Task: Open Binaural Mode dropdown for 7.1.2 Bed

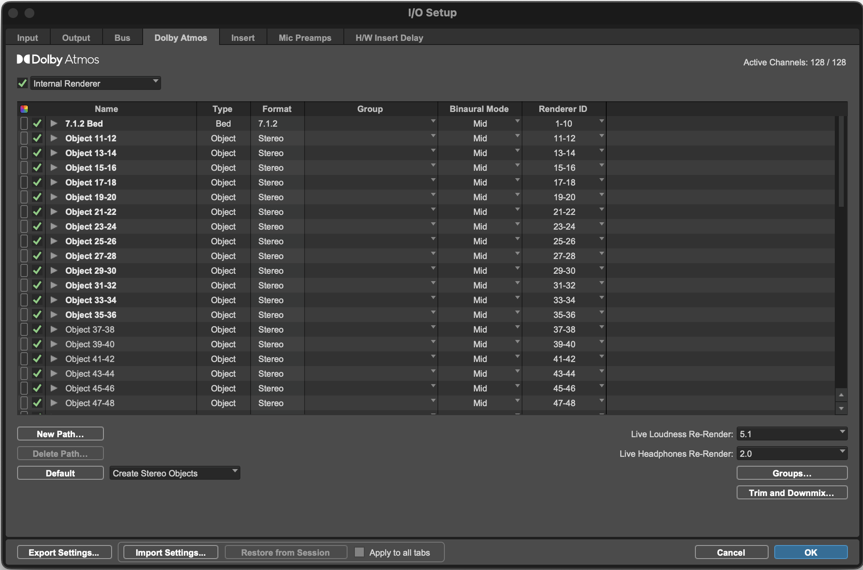Action: (x=517, y=121)
